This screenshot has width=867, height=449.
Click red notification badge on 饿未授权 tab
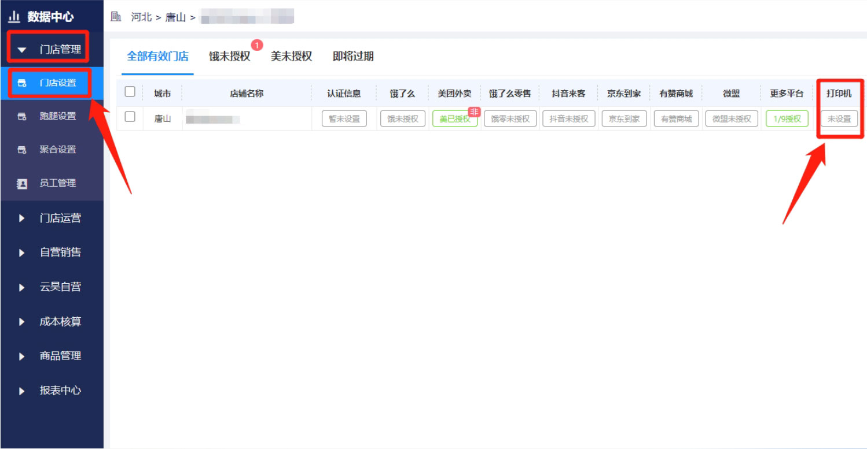(x=257, y=45)
